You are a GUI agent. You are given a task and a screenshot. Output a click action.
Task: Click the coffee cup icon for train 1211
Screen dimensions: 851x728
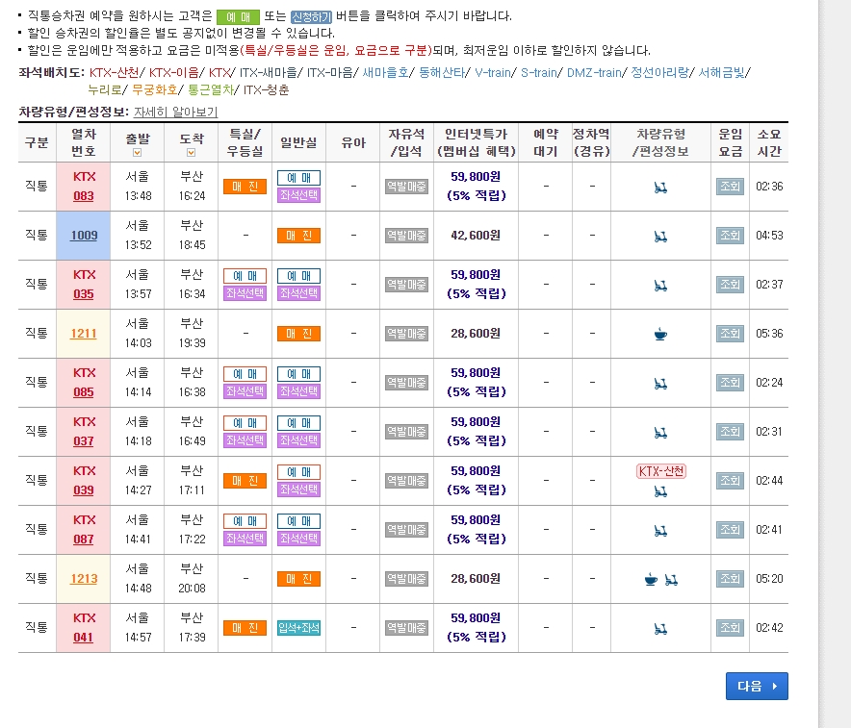tap(659, 333)
